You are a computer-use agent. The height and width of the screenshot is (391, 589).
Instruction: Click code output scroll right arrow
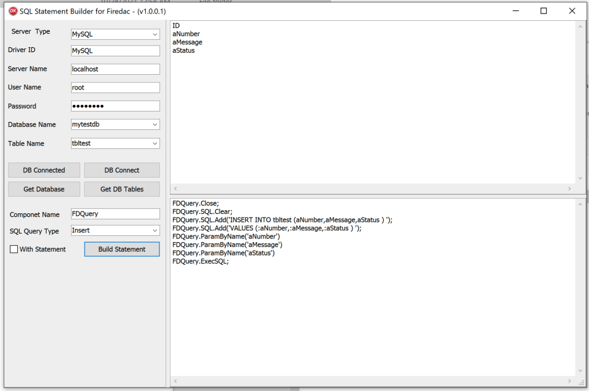[569, 381]
